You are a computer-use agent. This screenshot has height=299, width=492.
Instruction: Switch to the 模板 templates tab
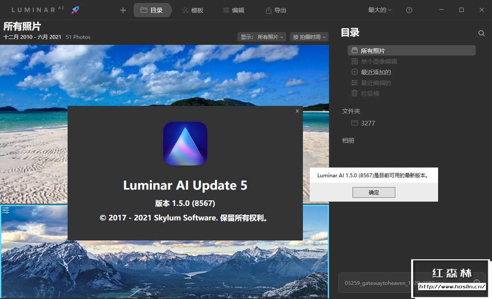193,10
